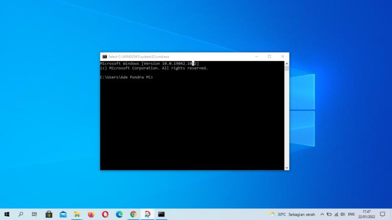The height and width of the screenshot is (220, 392).
Task: Open network connection tray icon
Action: (x=336, y=214)
